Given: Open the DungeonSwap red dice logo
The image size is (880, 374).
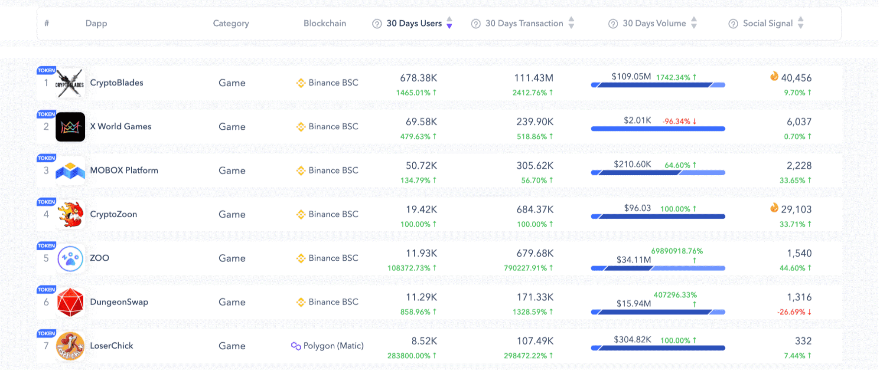Looking at the screenshot, I should (70, 302).
